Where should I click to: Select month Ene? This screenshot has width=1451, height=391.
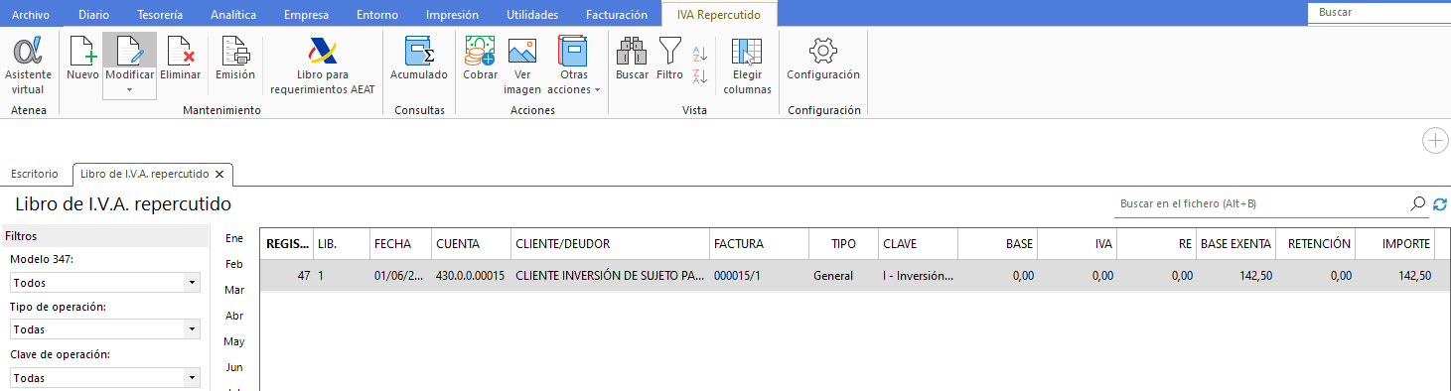[234, 238]
